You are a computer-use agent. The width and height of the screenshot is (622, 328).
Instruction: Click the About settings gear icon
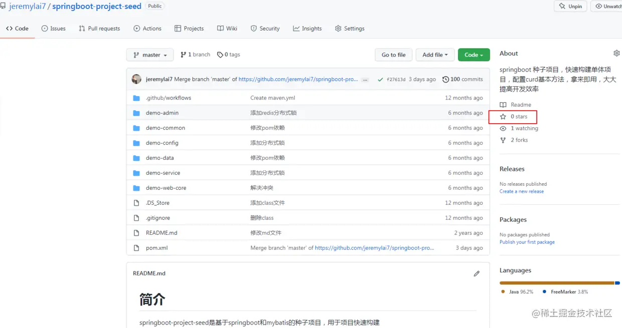pyautogui.click(x=616, y=53)
